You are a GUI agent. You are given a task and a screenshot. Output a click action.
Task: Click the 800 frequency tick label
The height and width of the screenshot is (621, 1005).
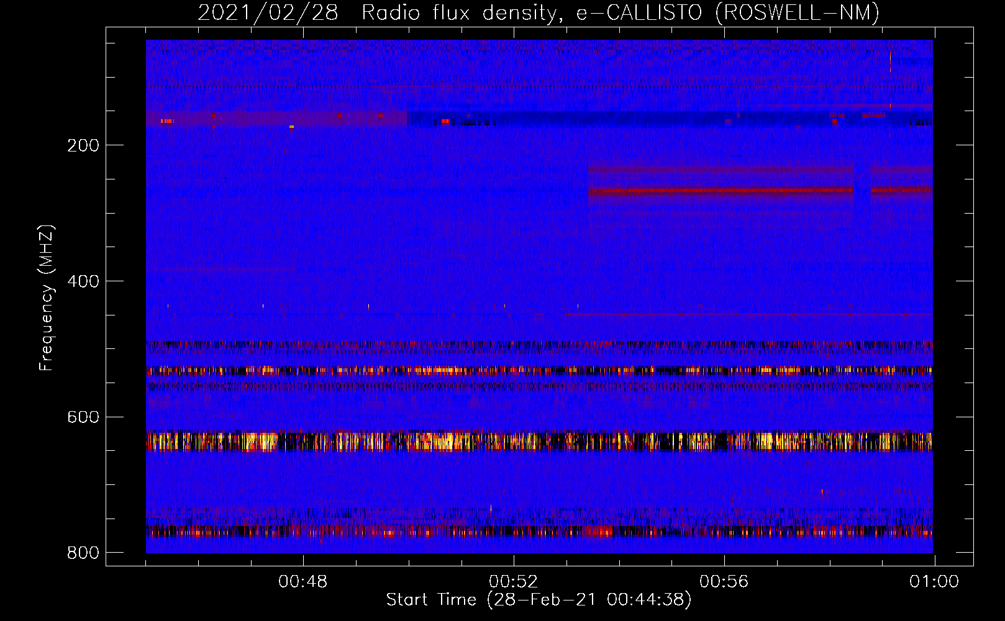click(83, 553)
